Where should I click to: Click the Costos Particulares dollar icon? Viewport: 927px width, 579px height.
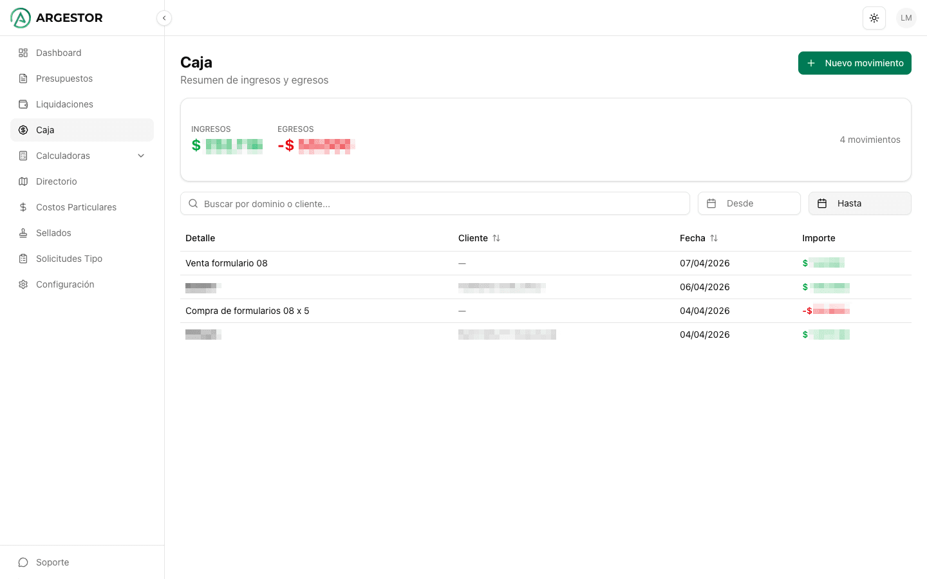coord(23,207)
